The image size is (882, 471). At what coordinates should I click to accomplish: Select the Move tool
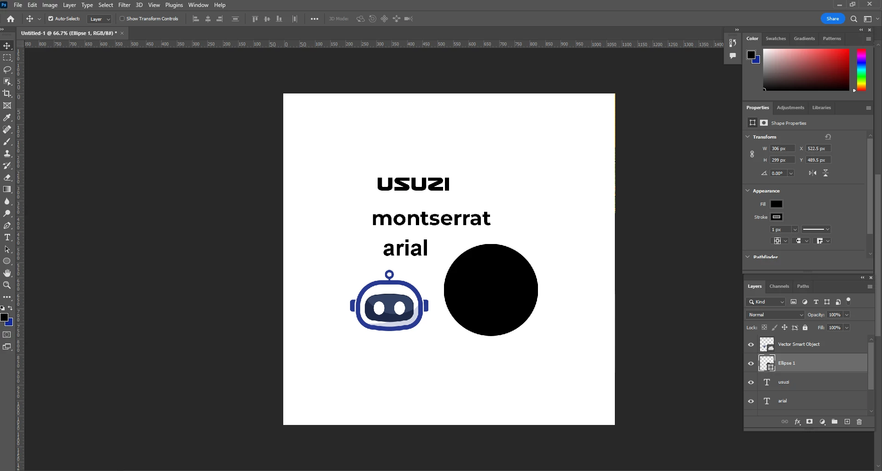[7, 46]
